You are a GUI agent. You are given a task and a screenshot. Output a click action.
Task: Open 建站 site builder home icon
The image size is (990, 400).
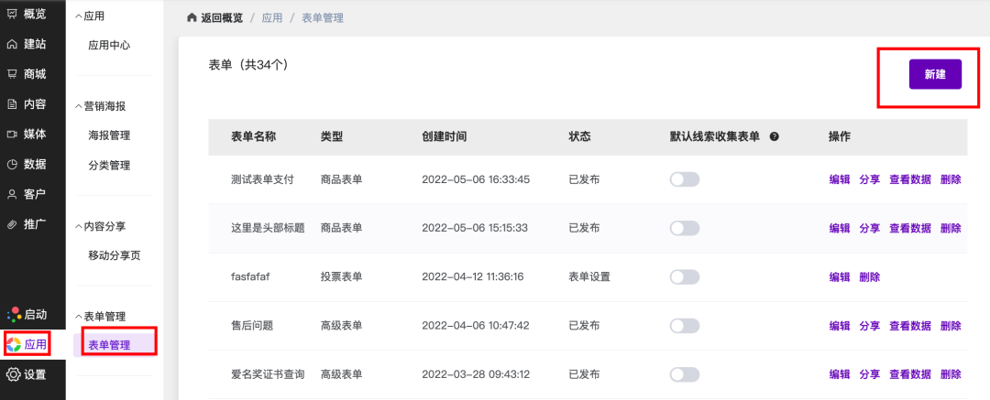12,44
